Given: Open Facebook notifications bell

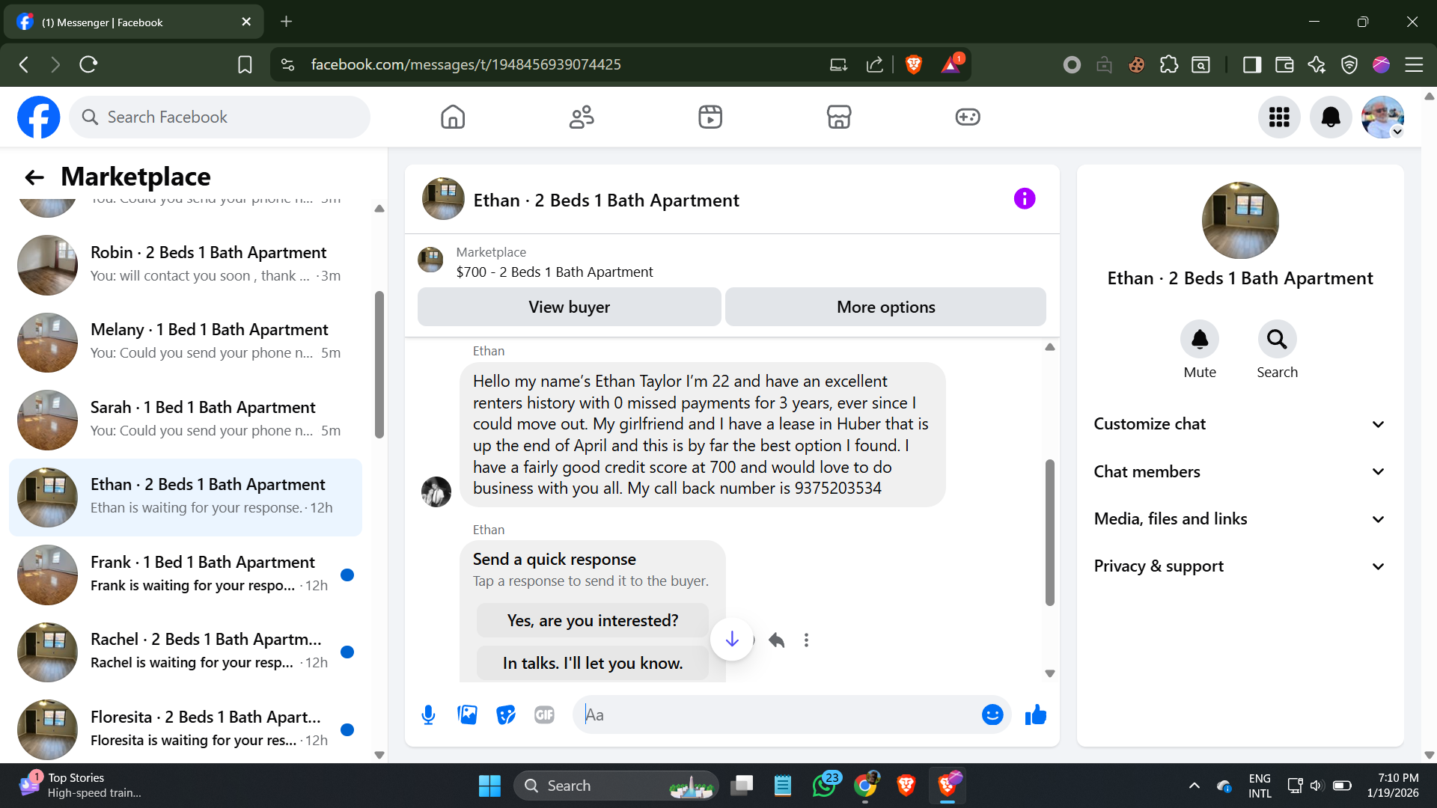Looking at the screenshot, I should click(1330, 117).
